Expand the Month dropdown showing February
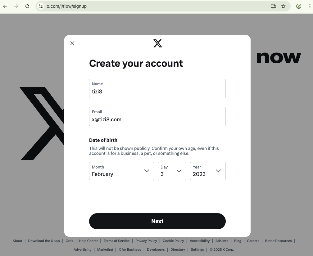 coord(121,171)
